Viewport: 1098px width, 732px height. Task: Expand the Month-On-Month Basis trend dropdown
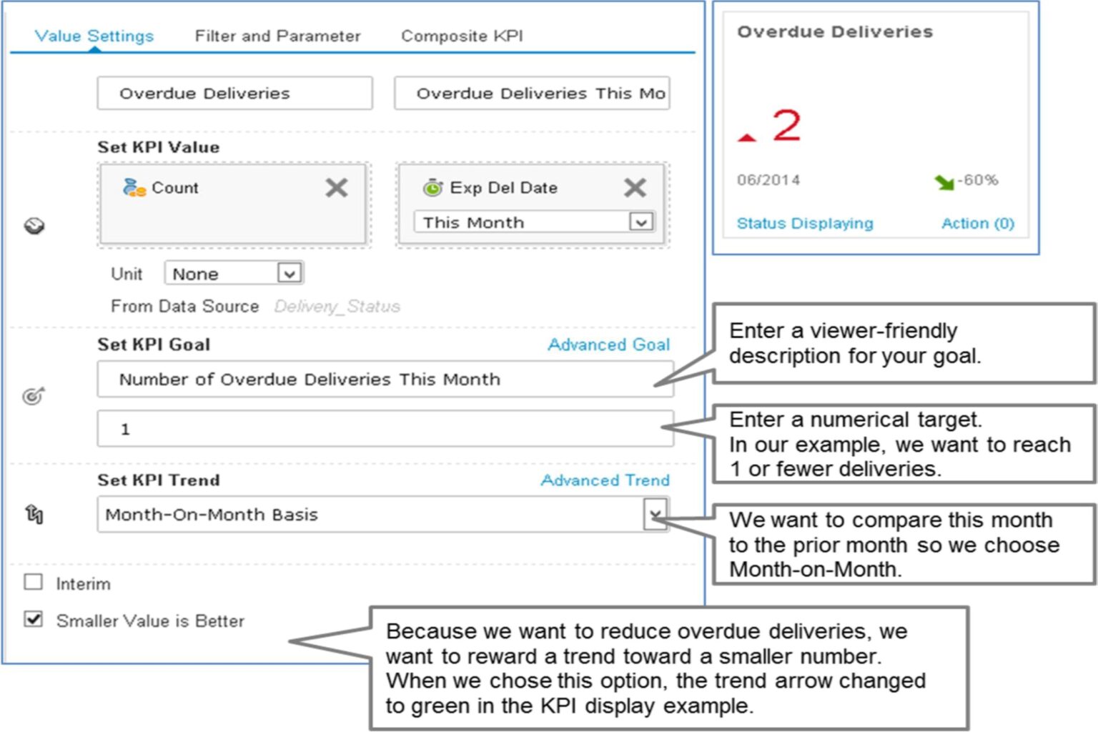(656, 514)
